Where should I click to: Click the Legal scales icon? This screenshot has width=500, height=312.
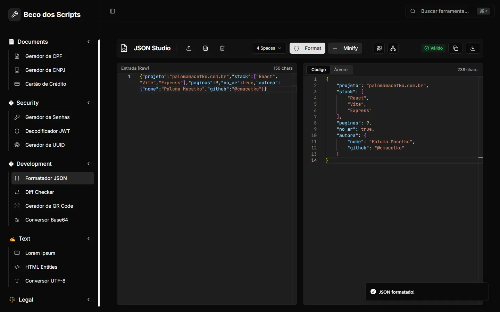[12, 300]
